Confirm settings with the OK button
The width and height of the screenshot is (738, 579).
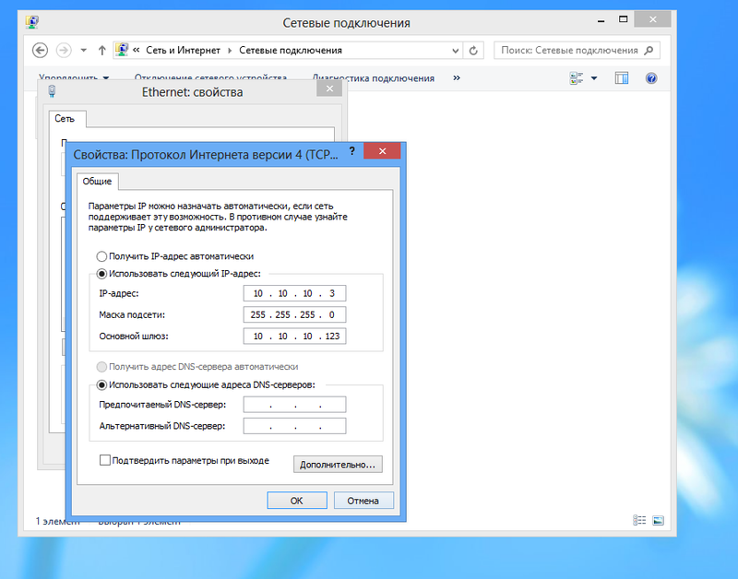(296, 500)
